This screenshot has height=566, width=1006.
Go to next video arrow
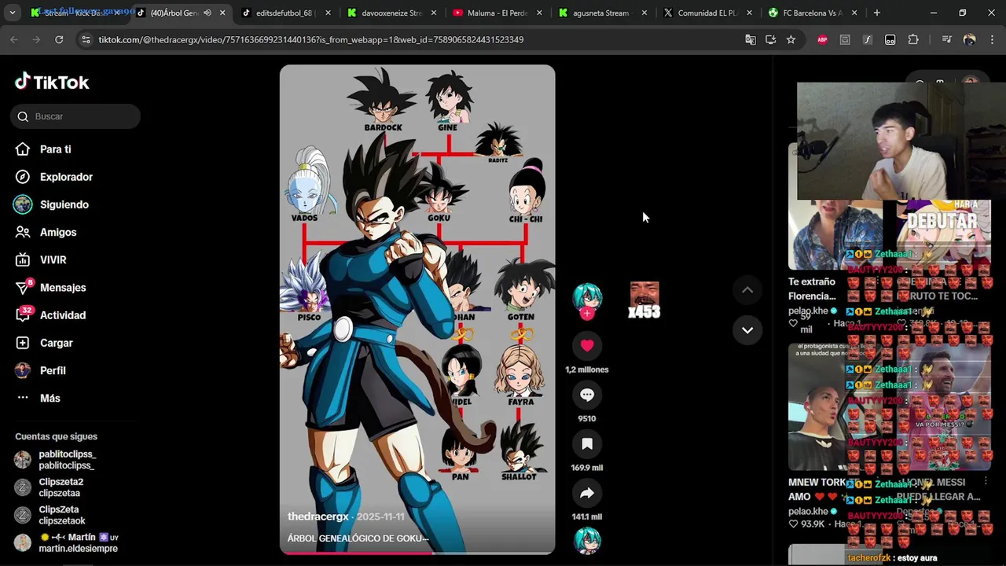point(747,330)
